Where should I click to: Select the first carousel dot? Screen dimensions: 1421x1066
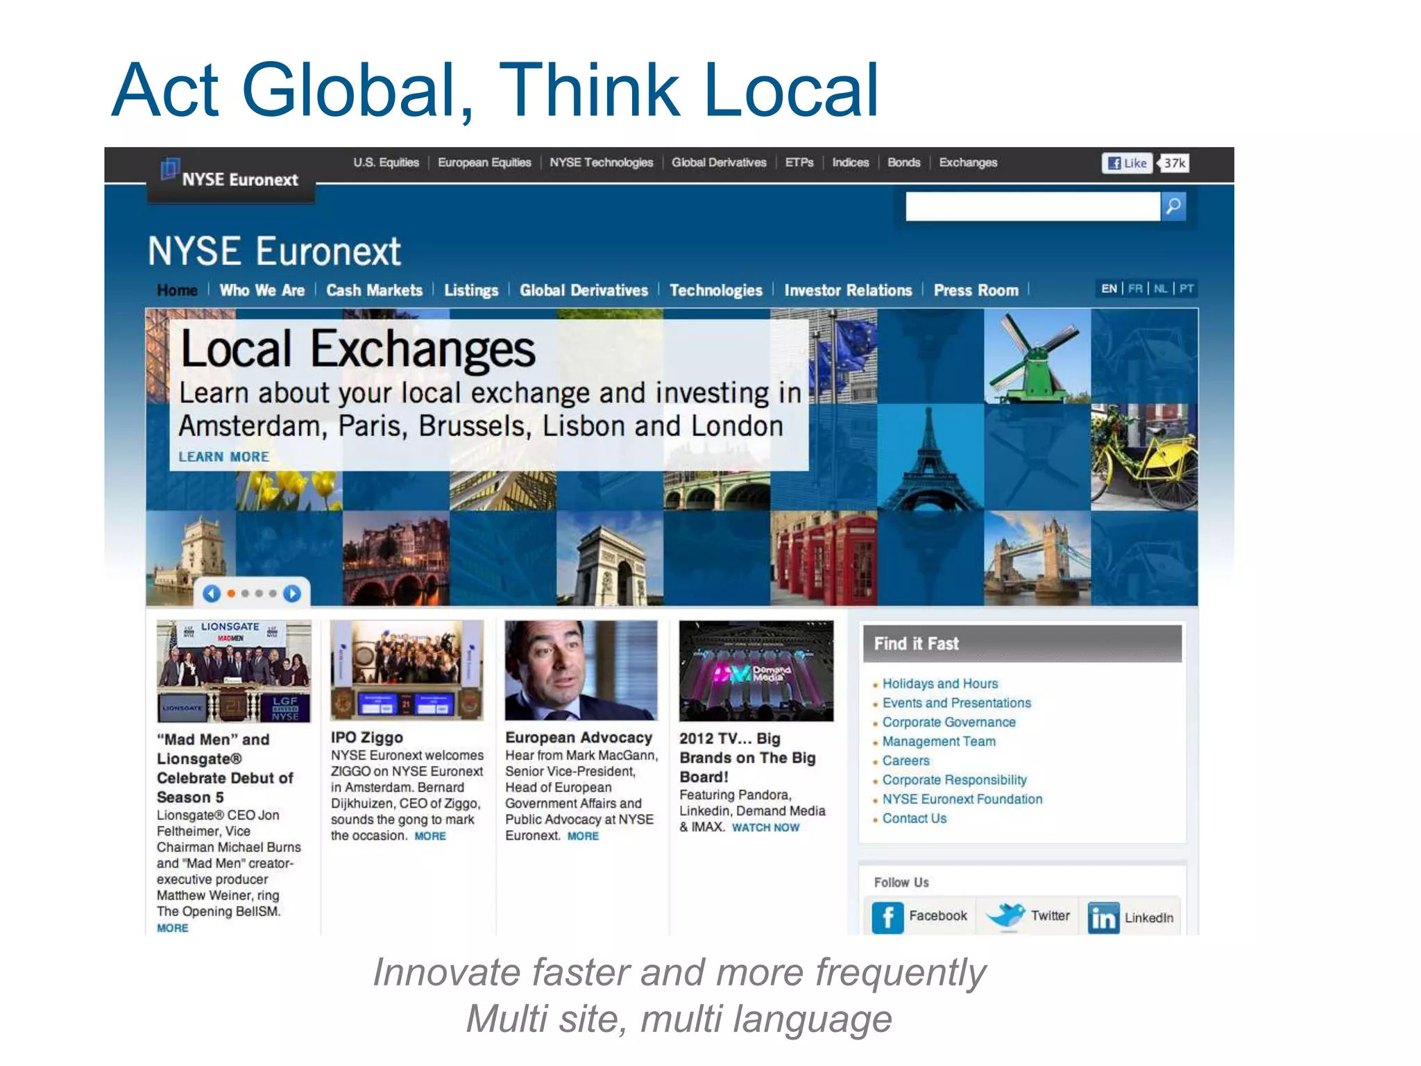click(x=231, y=593)
